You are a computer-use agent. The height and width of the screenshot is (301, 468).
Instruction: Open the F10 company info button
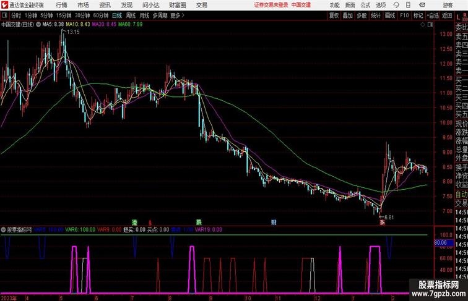coord(404,15)
